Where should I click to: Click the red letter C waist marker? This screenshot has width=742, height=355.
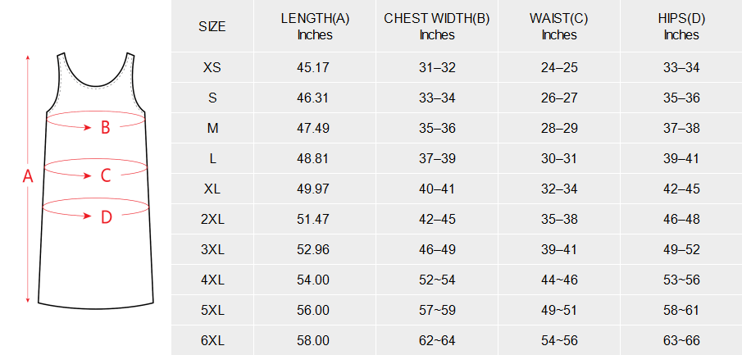click(x=106, y=175)
